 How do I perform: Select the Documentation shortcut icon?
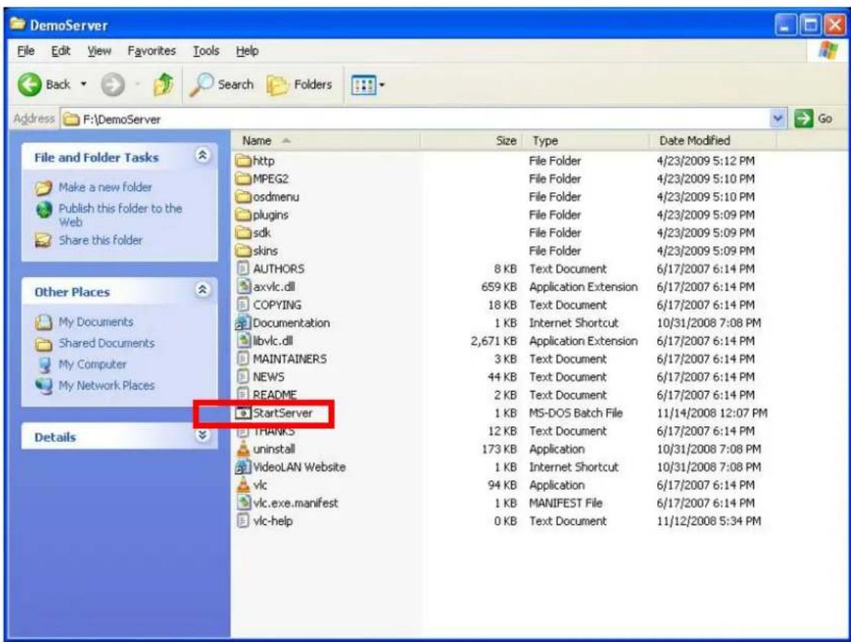click(243, 323)
